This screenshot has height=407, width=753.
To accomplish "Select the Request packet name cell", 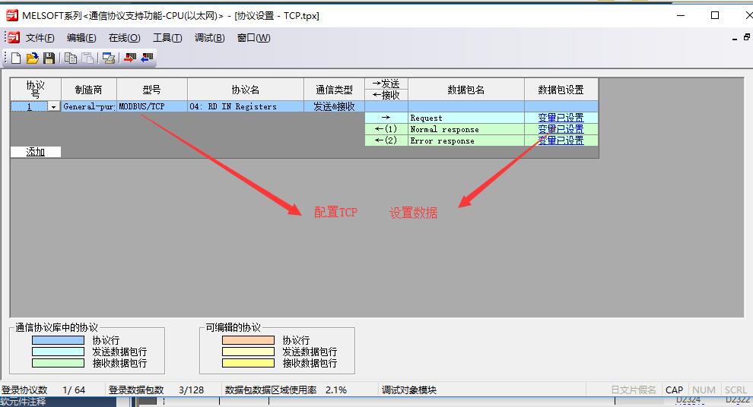I will (x=465, y=118).
